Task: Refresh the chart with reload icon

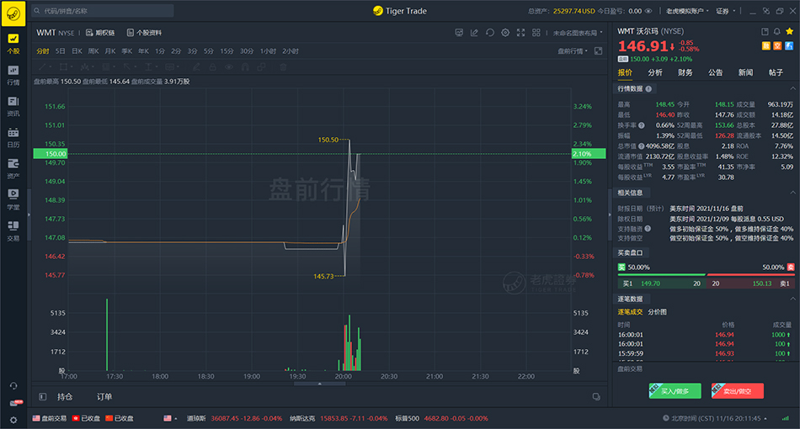Action: [490, 33]
